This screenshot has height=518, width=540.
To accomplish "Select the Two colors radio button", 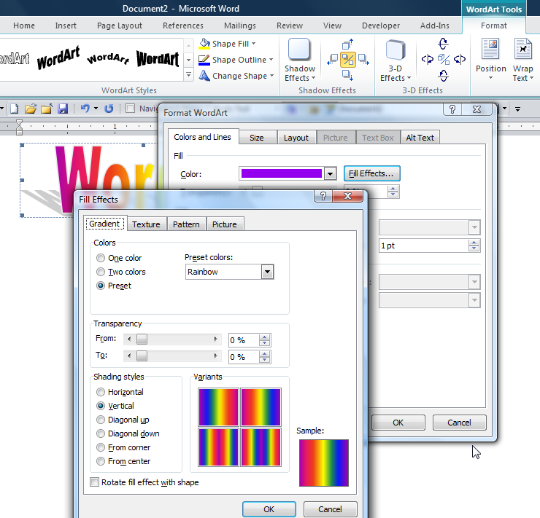I will [x=101, y=272].
